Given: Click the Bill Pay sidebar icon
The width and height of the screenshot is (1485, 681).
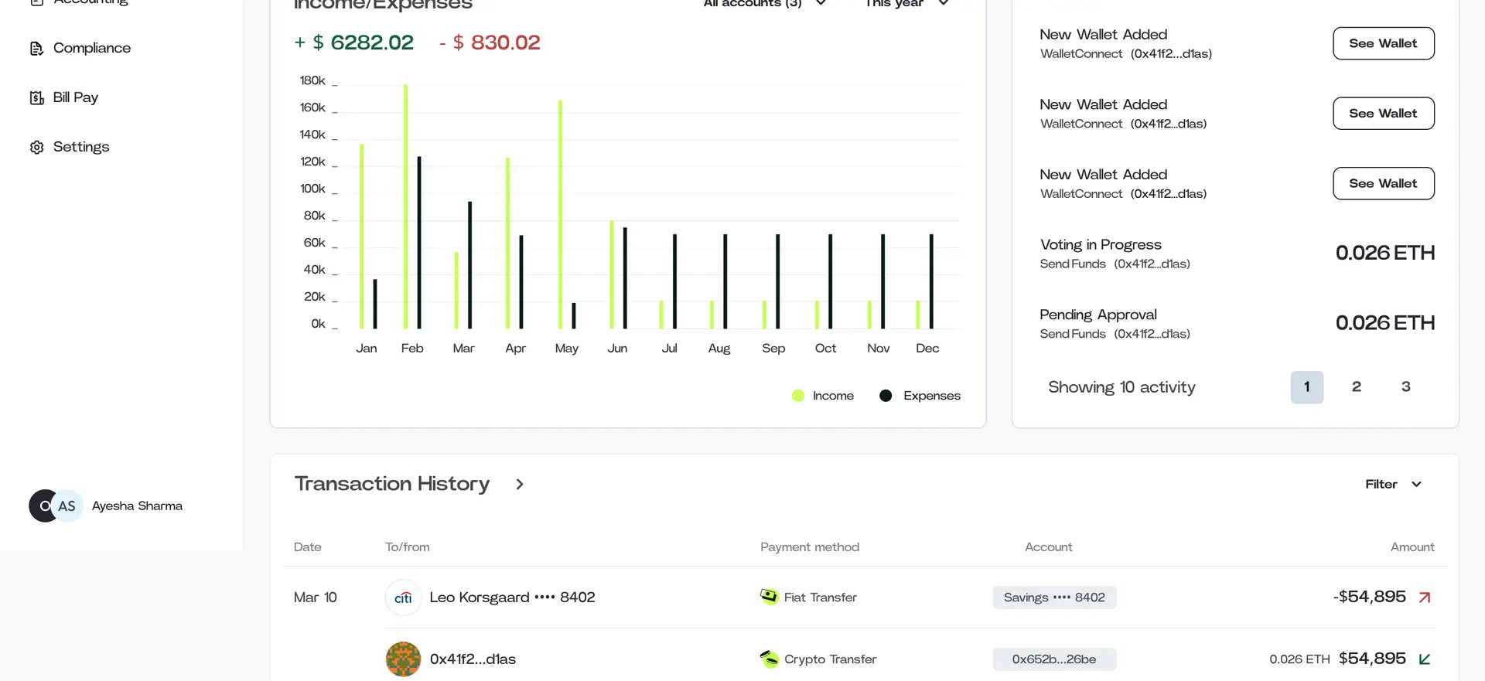Looking at the screenshot, I should pos(36,97).
